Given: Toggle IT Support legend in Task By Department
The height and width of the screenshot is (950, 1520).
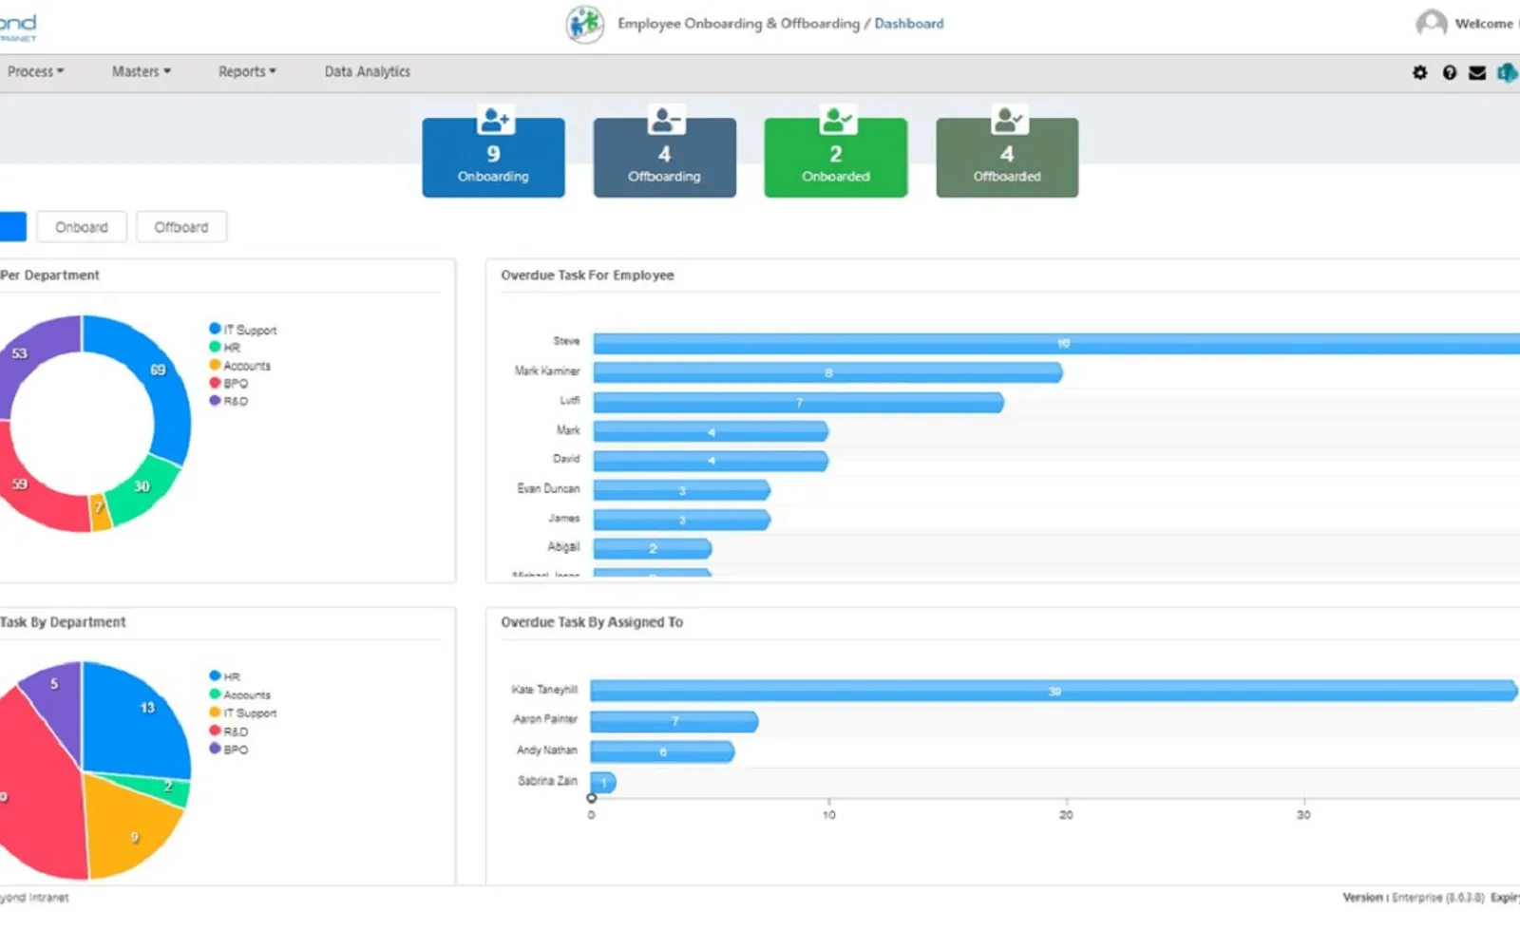Looking at the screenshot, I should pyautogui.click(x=243, y=712).
